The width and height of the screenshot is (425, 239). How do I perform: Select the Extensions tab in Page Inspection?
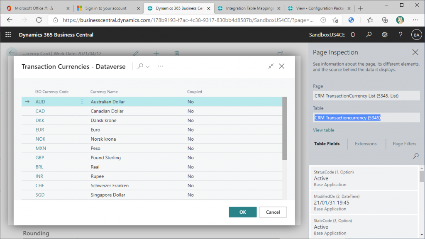click(x=366, y=144)
